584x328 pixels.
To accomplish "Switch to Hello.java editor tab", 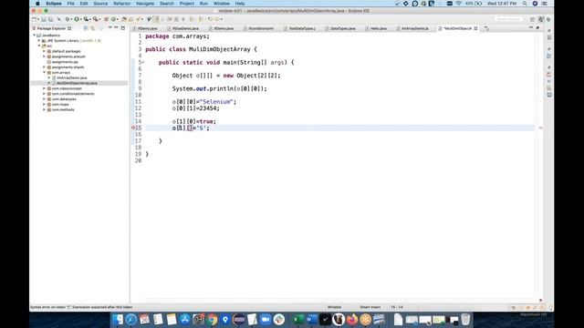I will (x=376, y=28).
